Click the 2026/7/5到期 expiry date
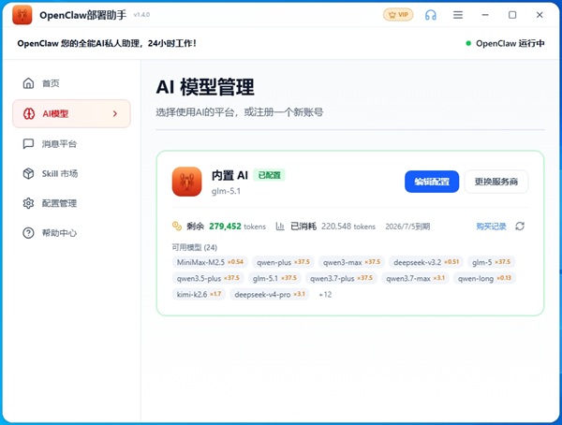Viewport: 562px width, 425px height. click(x=407, y=227)
